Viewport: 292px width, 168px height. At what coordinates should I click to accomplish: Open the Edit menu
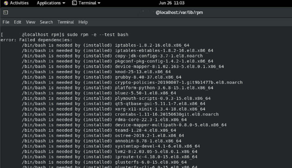pos(18,22)
